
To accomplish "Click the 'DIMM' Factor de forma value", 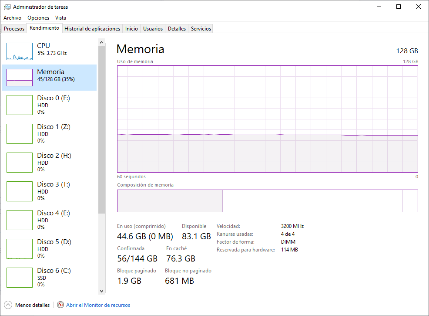I will [288, 242].
